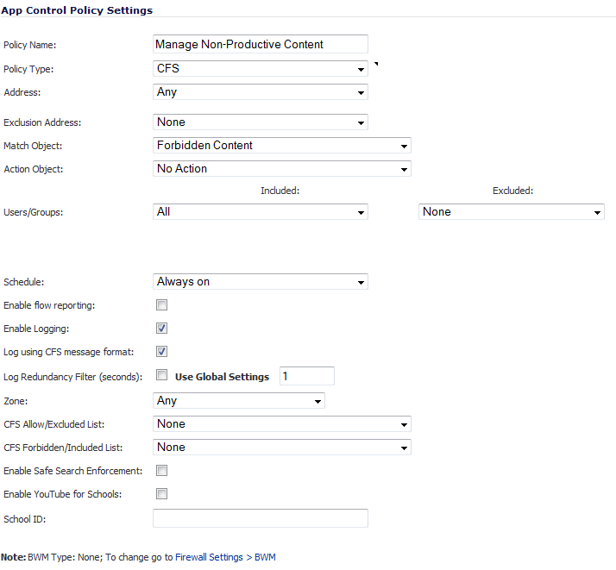Open the Match Object dropdown

(281, 145)
